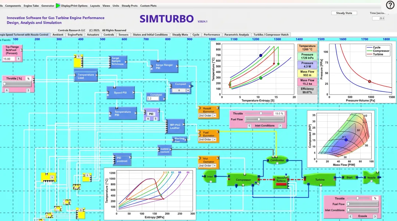The width and height of the screenshot is (397, 221).
Task: Open the Compast value dropdown
Action: [x=188, y=91]
